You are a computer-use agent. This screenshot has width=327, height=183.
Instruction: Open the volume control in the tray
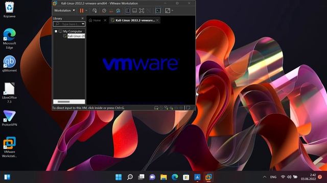point(289,177)
